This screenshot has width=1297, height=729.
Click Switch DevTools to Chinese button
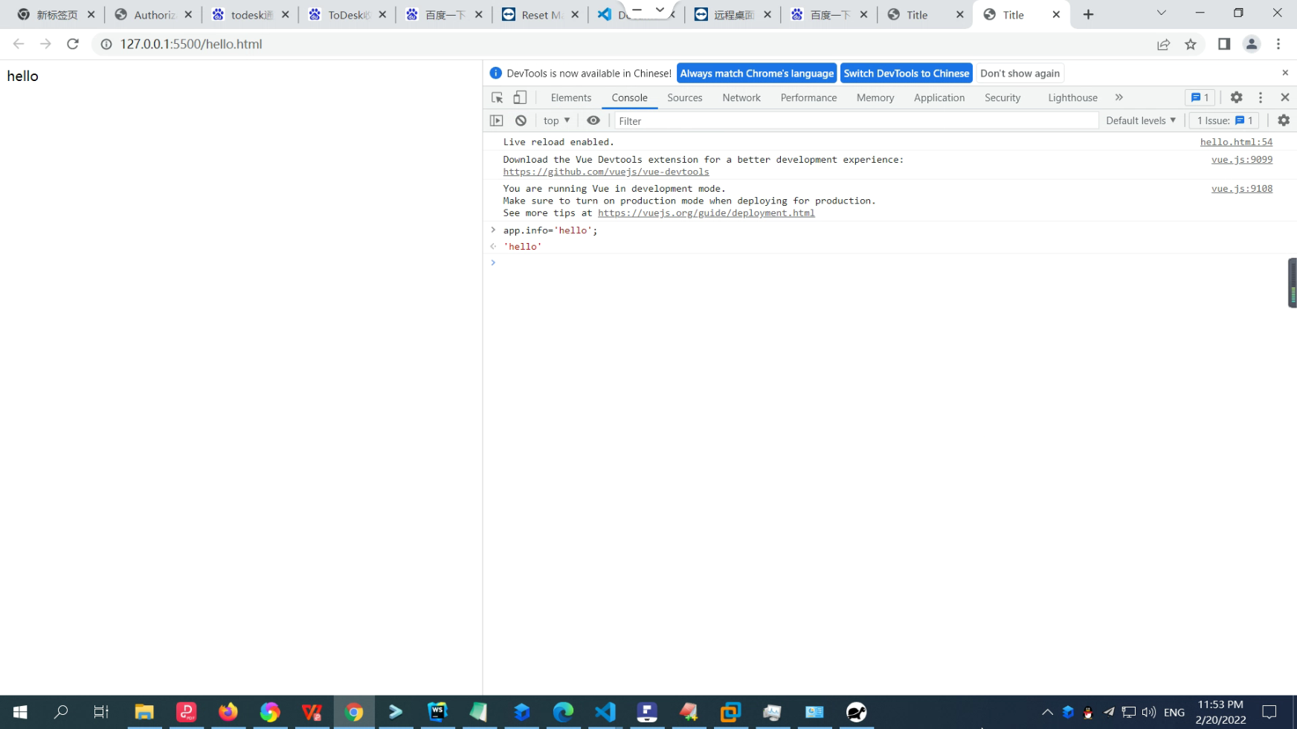907,73
